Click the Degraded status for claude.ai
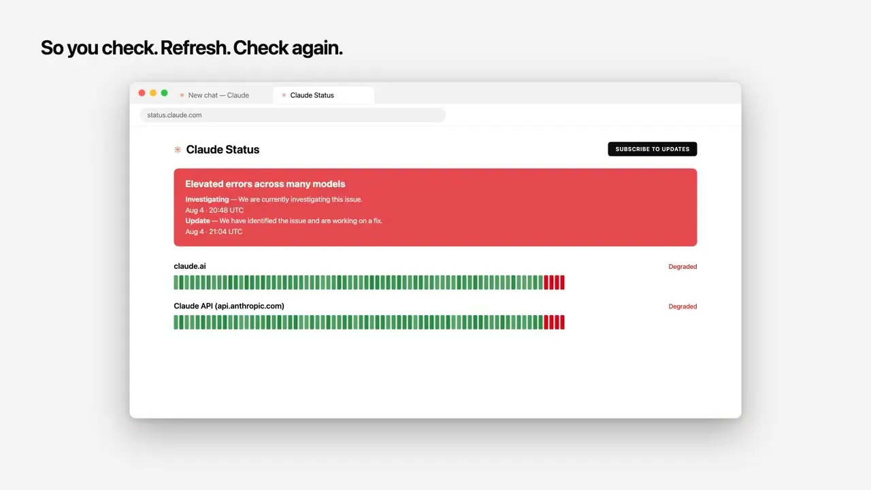Viewport: 871px width, 490px height. click(683, 267)
